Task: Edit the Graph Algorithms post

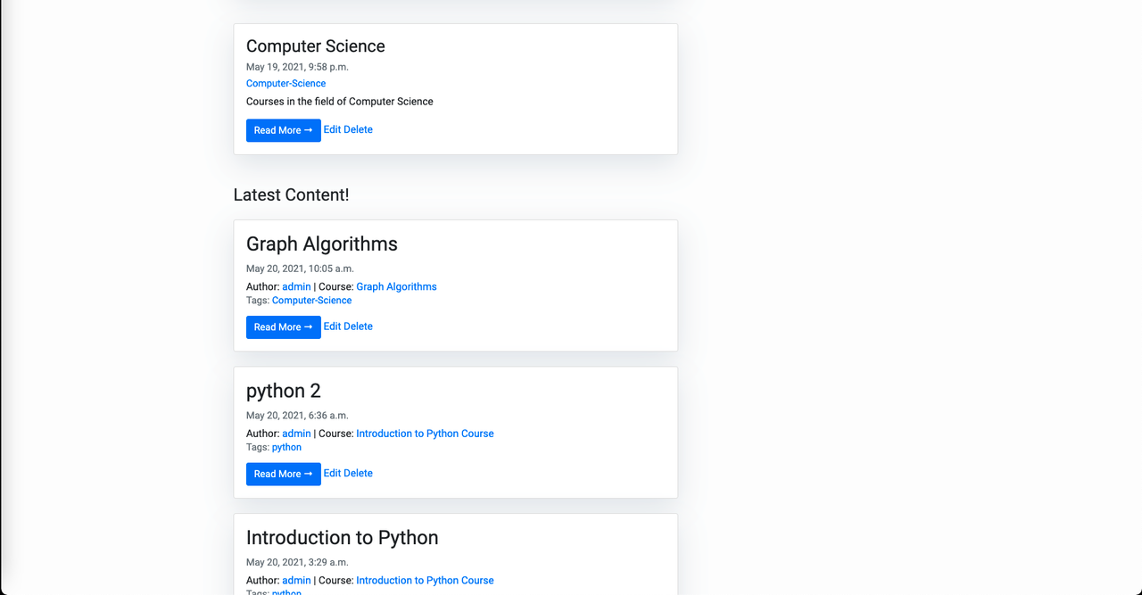Action: 332,326
